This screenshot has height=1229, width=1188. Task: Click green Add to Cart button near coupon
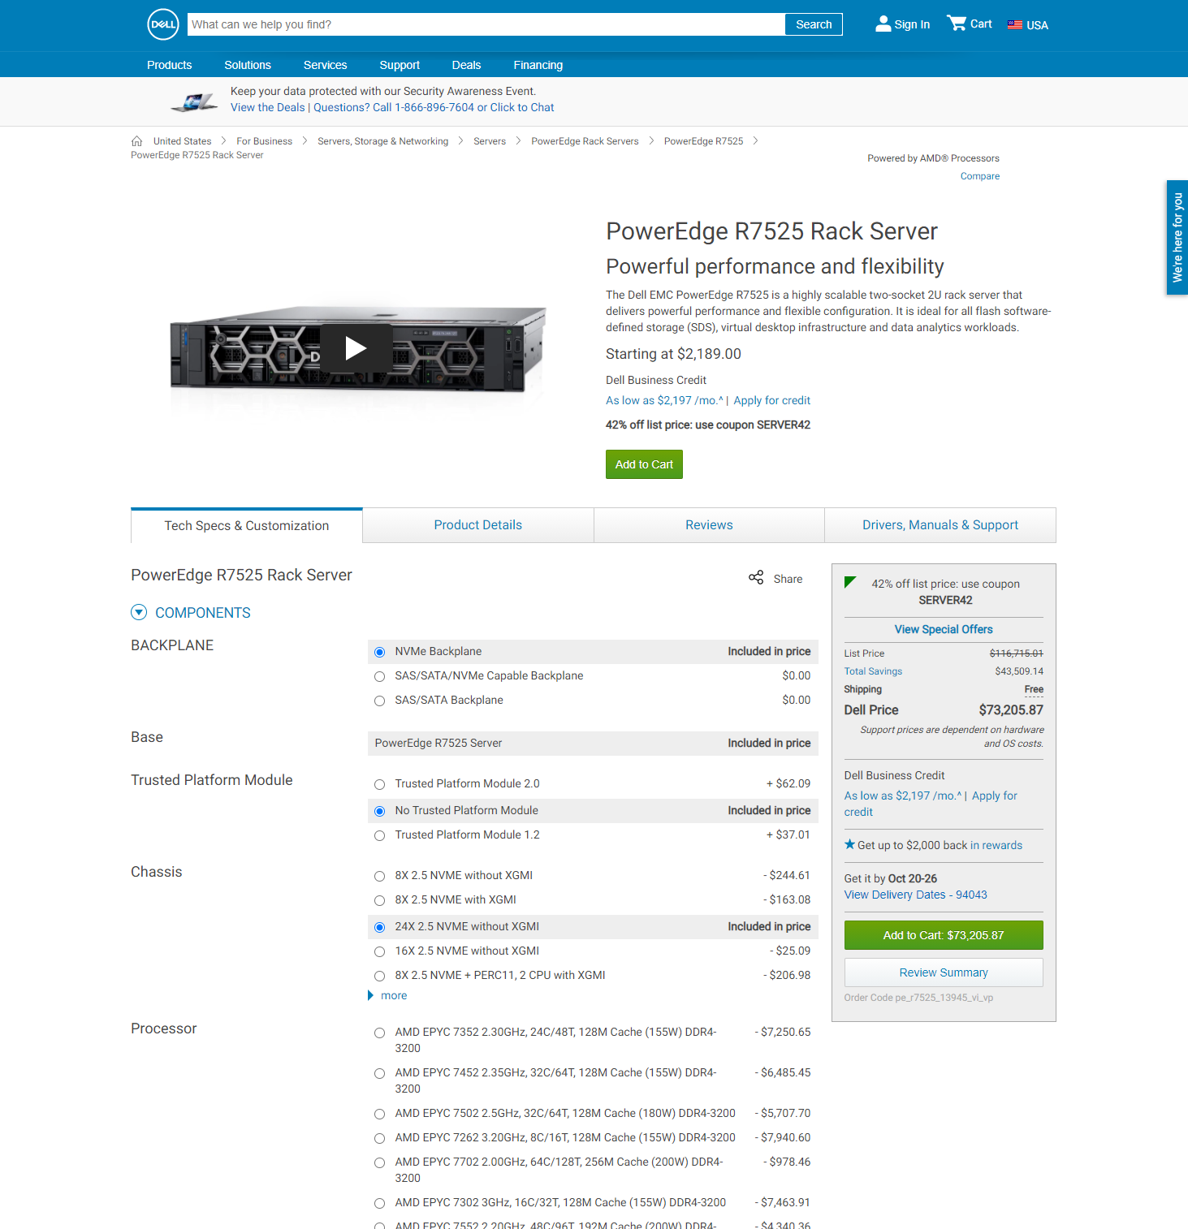point(644,464)
